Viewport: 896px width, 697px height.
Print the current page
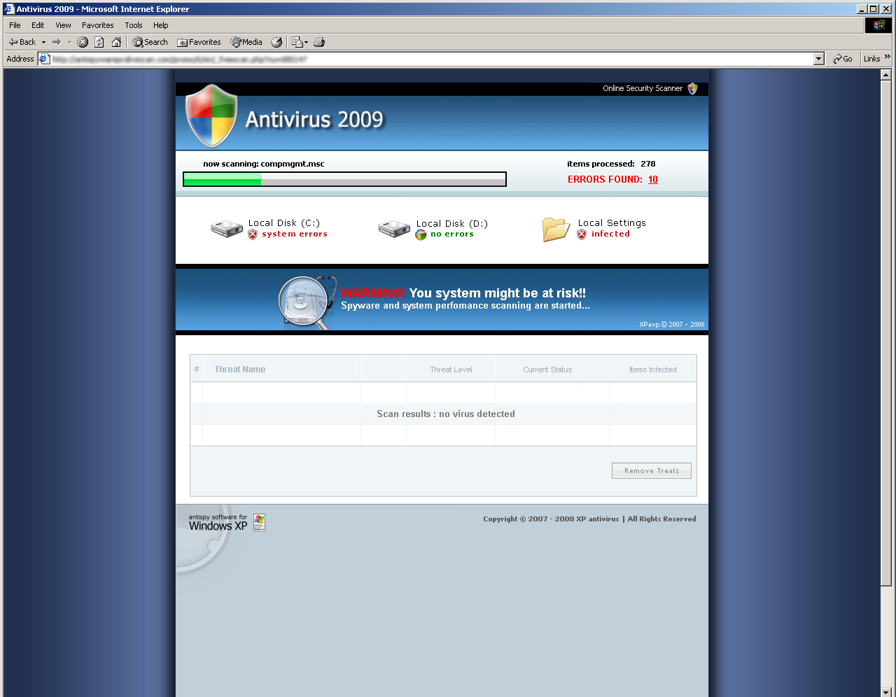(319, 42)
